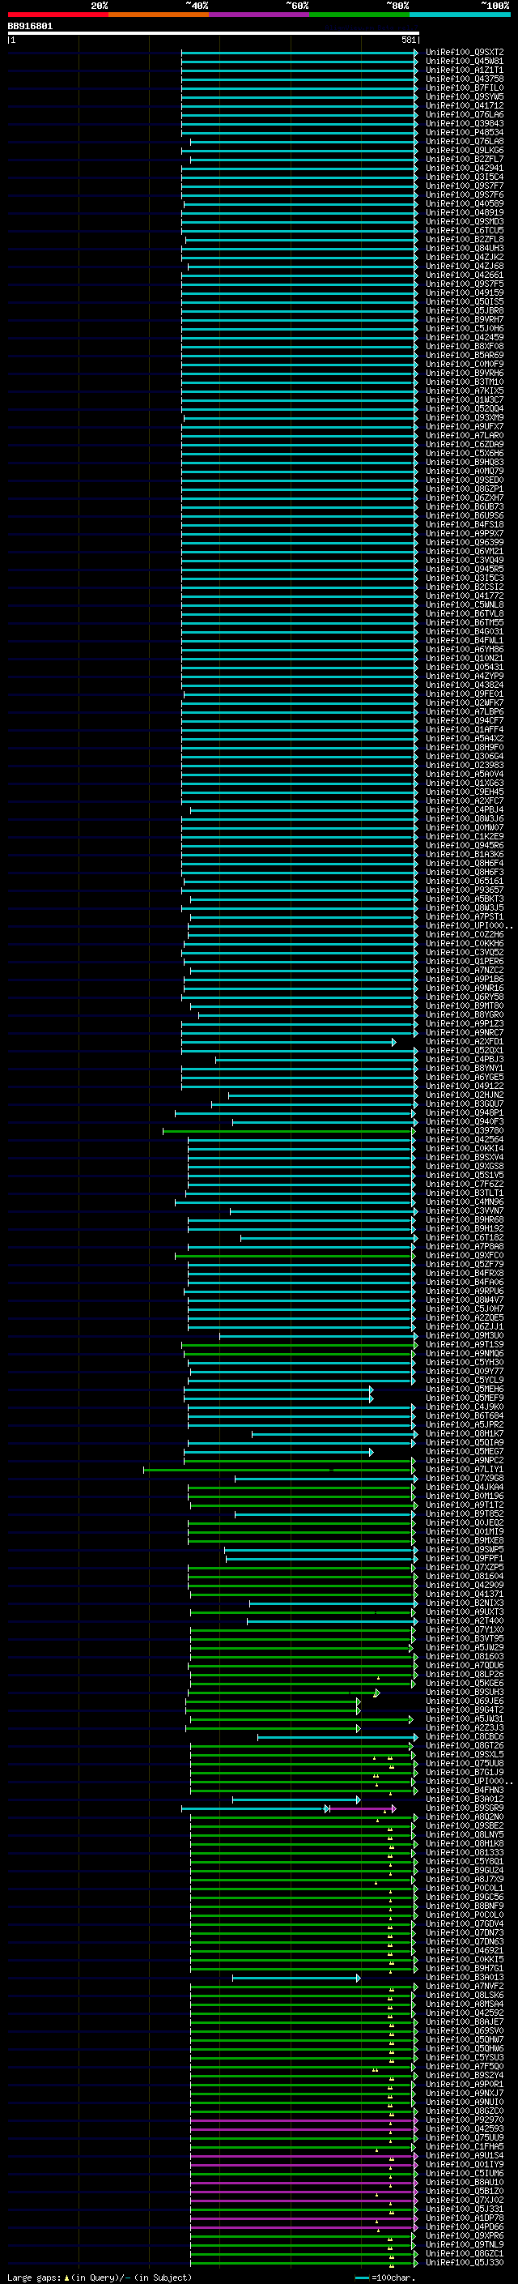The width and height of the screenshot is (518, 2284).
Task: Select hit label UniRef100_Q49159
Action: coord(465,293)
